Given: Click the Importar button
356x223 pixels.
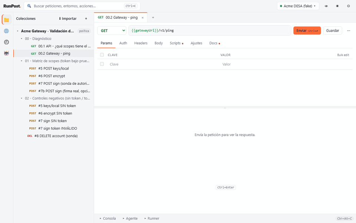Looking at the screenshot, I should [x=67, y=19].
